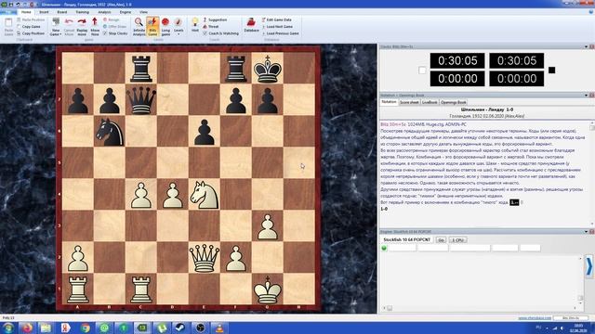Screen dimensions: 595x334
Task: Open the Home ribbon tab
Action: pos(26,12)
